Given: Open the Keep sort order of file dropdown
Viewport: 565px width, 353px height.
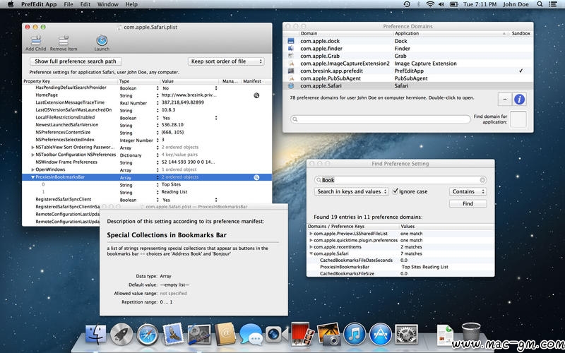Looking at the screenshot, I should coord(226,61).
